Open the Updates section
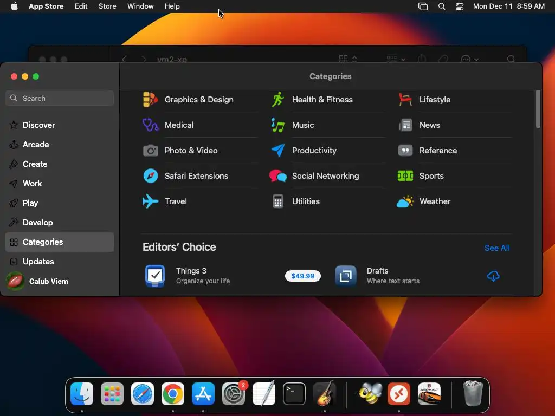This screenshot has height=416, width=555. (x=60, y=262)
